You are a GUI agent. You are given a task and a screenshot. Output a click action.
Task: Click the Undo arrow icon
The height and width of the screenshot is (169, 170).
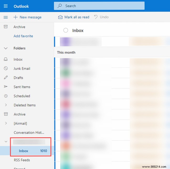(x=96, y=17)
